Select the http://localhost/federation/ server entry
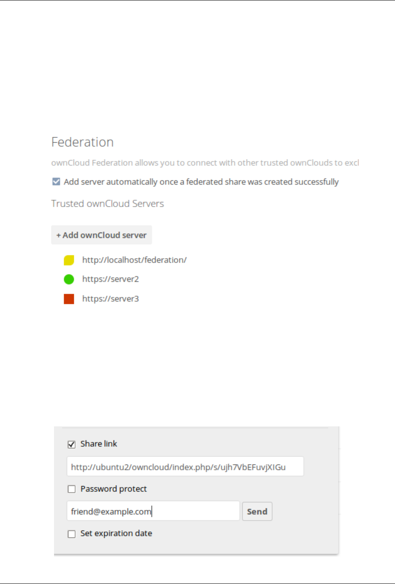395x584 pixels. [134, 260]
